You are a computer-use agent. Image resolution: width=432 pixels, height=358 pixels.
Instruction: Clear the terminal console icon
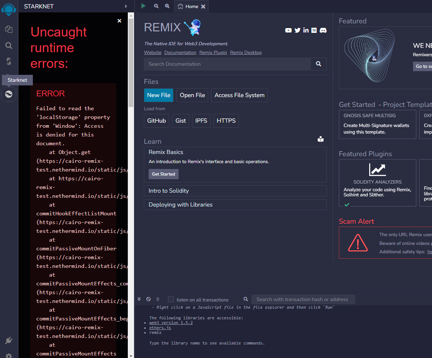(149, 299)
